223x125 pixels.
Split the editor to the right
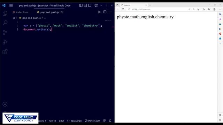pos(105,12)
